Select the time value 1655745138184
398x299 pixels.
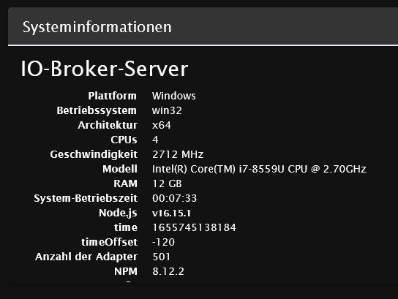click(194, 227)
